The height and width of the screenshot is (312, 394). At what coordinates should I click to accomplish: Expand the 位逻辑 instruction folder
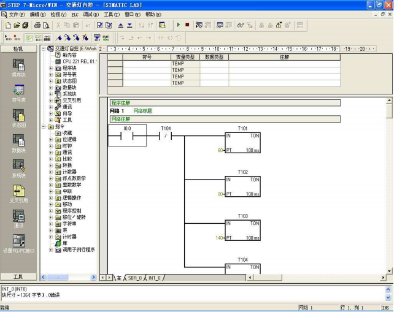51,139
